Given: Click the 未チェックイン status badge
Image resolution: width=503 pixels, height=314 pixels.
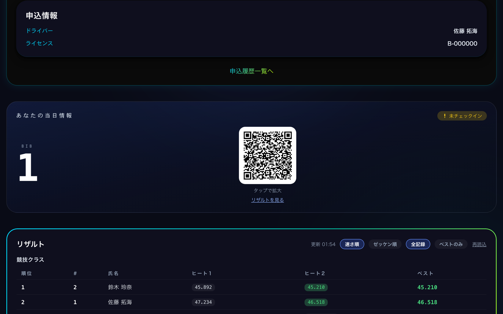Looking at the screenshot, I should [x=462, y=116].
